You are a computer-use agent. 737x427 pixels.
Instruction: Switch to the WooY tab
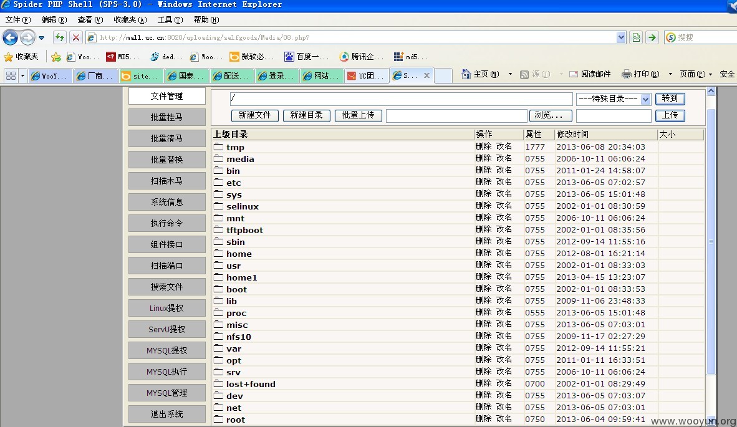(x=51, y=75)
